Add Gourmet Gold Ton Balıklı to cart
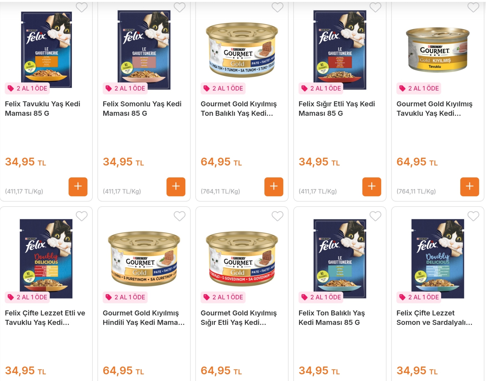The height and width of the screenshot is (381, 486). (x=274, y=187)
